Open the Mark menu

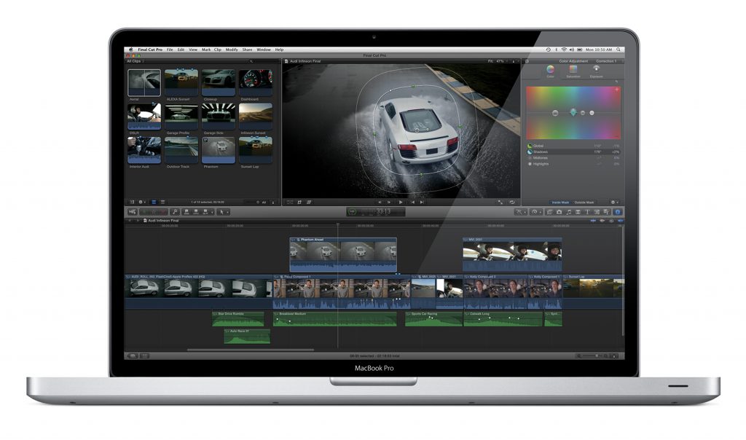pyautogui.click(x=206, y=50)
